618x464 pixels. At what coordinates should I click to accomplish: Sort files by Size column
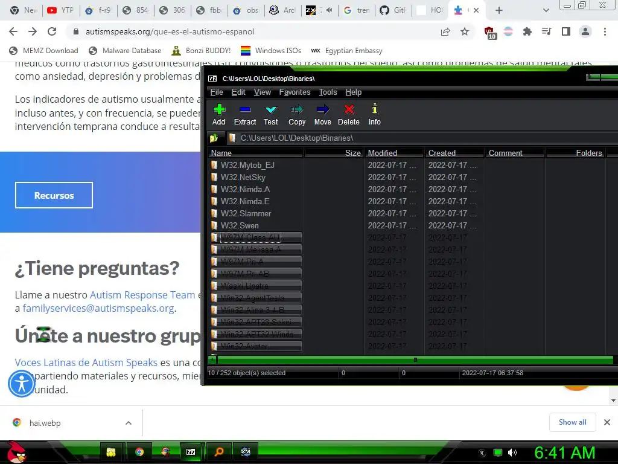[x=334, y=153]
